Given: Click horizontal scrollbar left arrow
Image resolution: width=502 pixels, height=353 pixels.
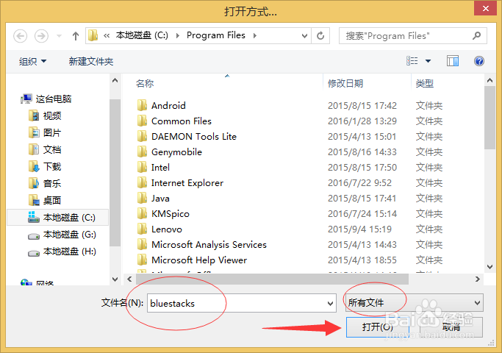Looking at the screenshot, I should 129,279.
